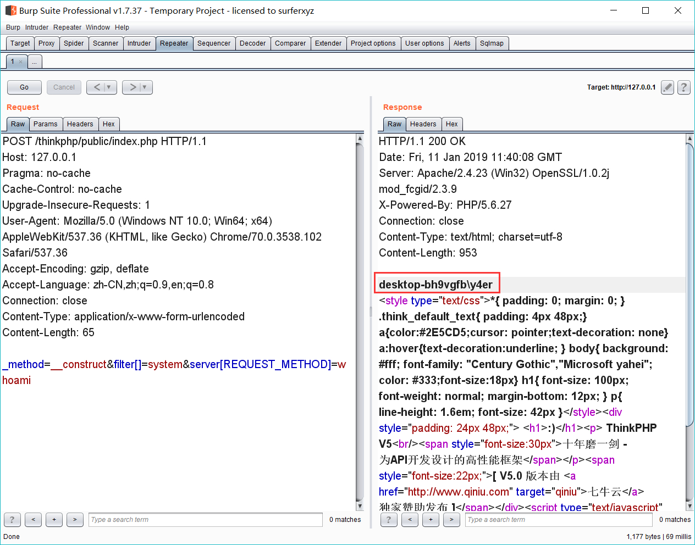Open the Alerts tab
Image resolution: width=695 pixels, height=545 pixels.
point(462,43)
